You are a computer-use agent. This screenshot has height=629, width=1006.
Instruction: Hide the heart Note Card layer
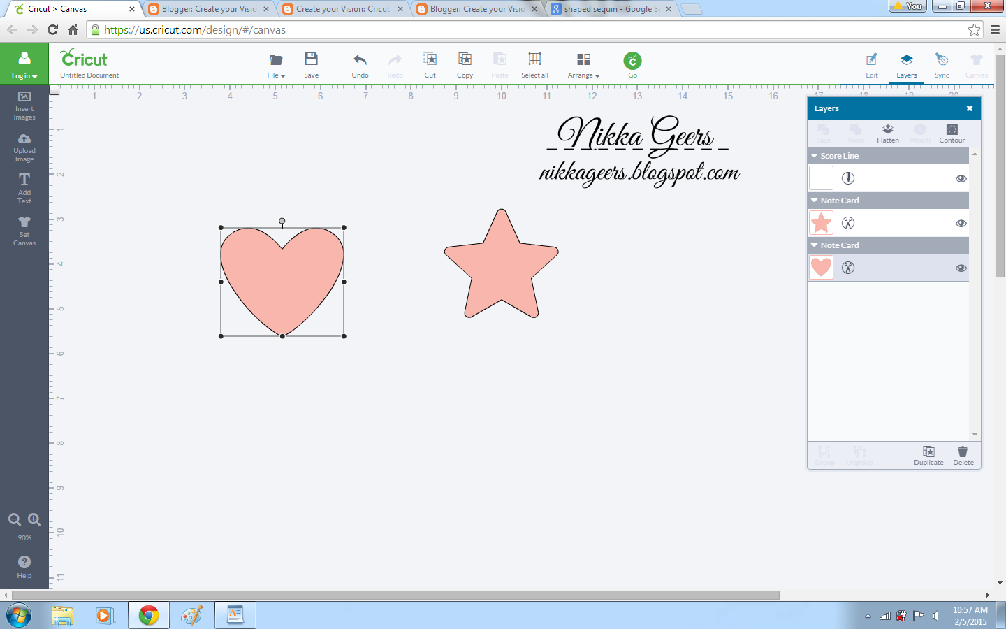[x=961, y=267]
